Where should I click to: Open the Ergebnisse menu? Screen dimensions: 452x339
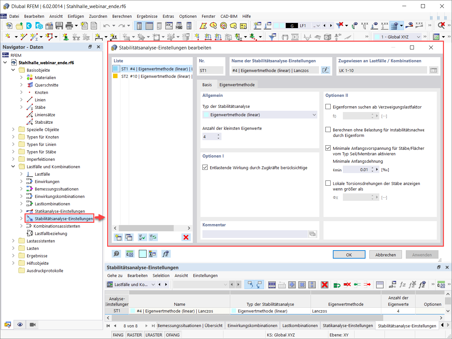[x=147, y=16]
